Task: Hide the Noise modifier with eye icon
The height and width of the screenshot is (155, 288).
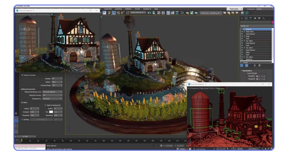Action: click(x=242, y=36)
